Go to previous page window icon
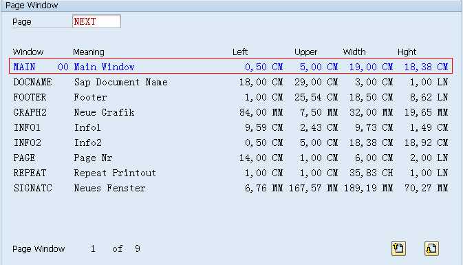463x265 pixels. (398, 248)
